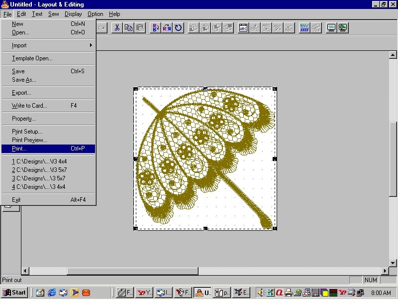Screen dimensions: 398x305
Task: Select Write to Card... menu entry
Action: 48,106
